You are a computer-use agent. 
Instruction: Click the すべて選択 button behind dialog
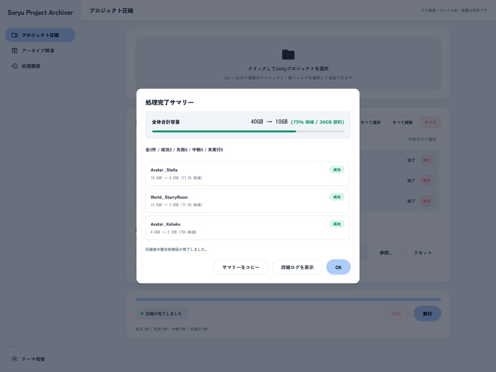[372, 123]
